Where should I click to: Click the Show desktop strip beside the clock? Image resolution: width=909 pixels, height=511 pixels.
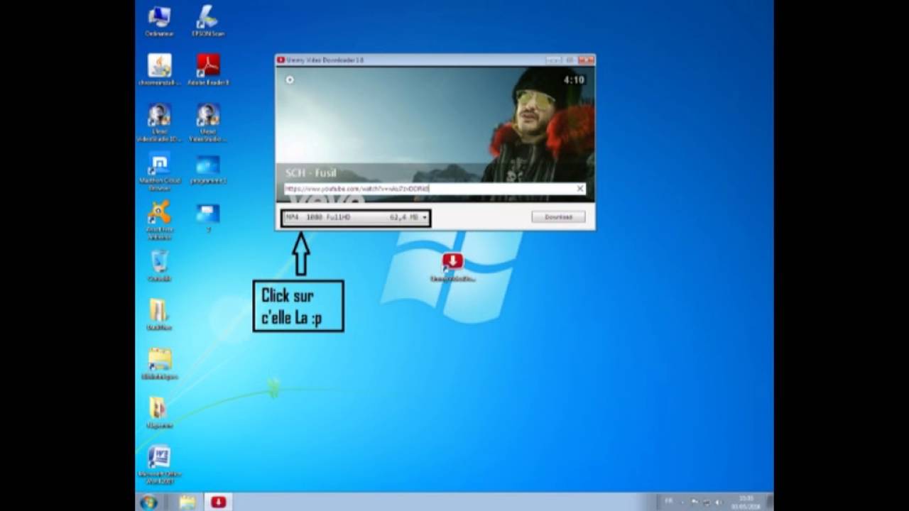(x=770, y=502)
